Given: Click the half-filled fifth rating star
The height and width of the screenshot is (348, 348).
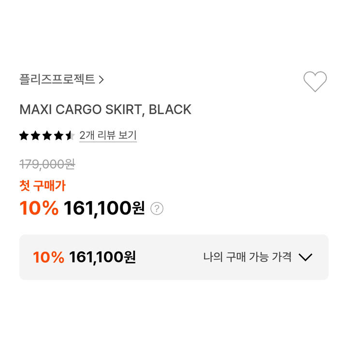Looking at the screenshot, I should [x=70, y=135].
